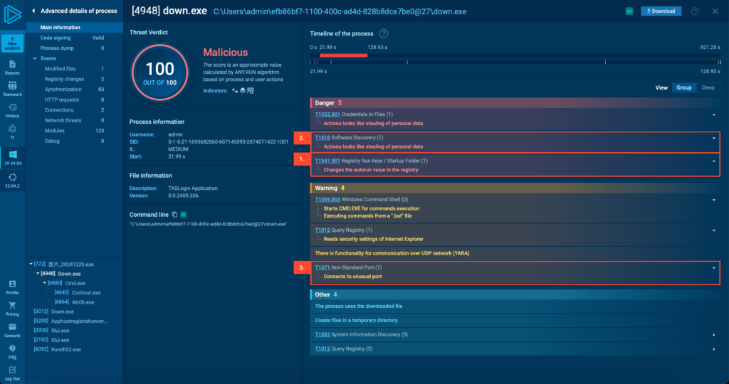This screenshot has height=384, width=729.
Task: Click the red segment on the process timeline
Action: [343, 55]
